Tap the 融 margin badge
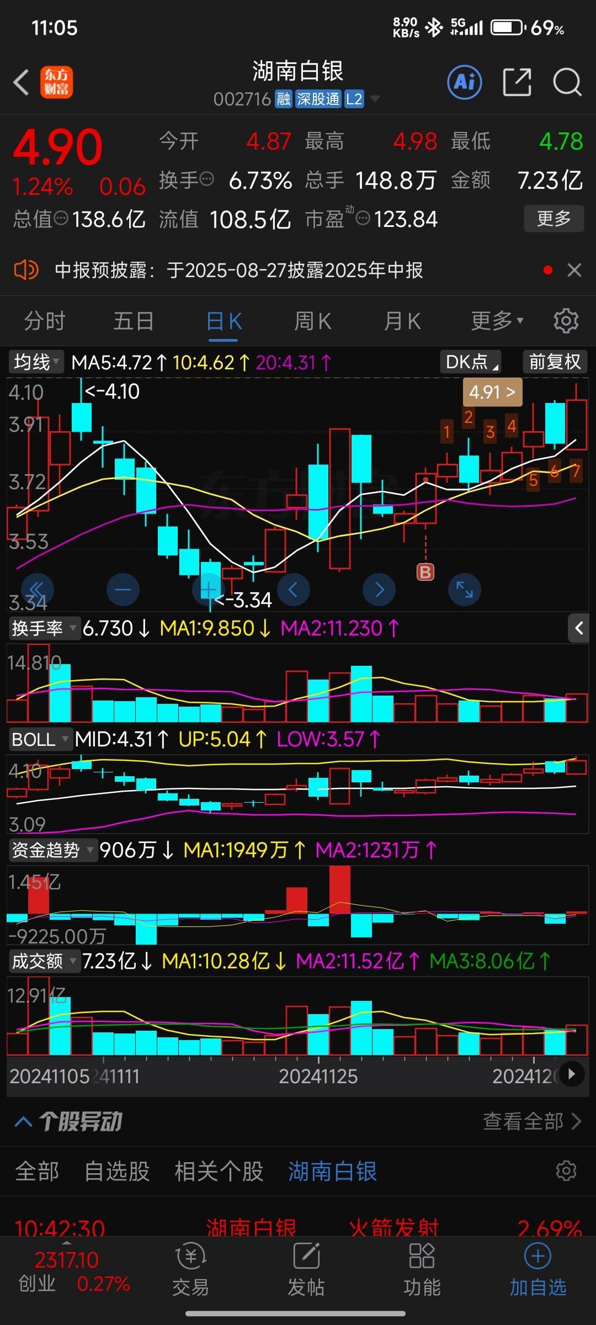596x1325 pixels. coord(284,99)
